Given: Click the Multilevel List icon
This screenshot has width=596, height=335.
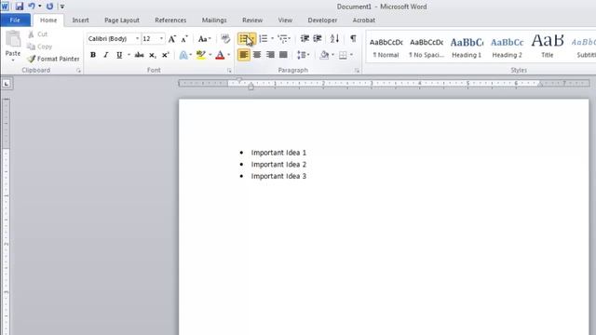Looking at the screenshot, I should (x=282, y=39).
